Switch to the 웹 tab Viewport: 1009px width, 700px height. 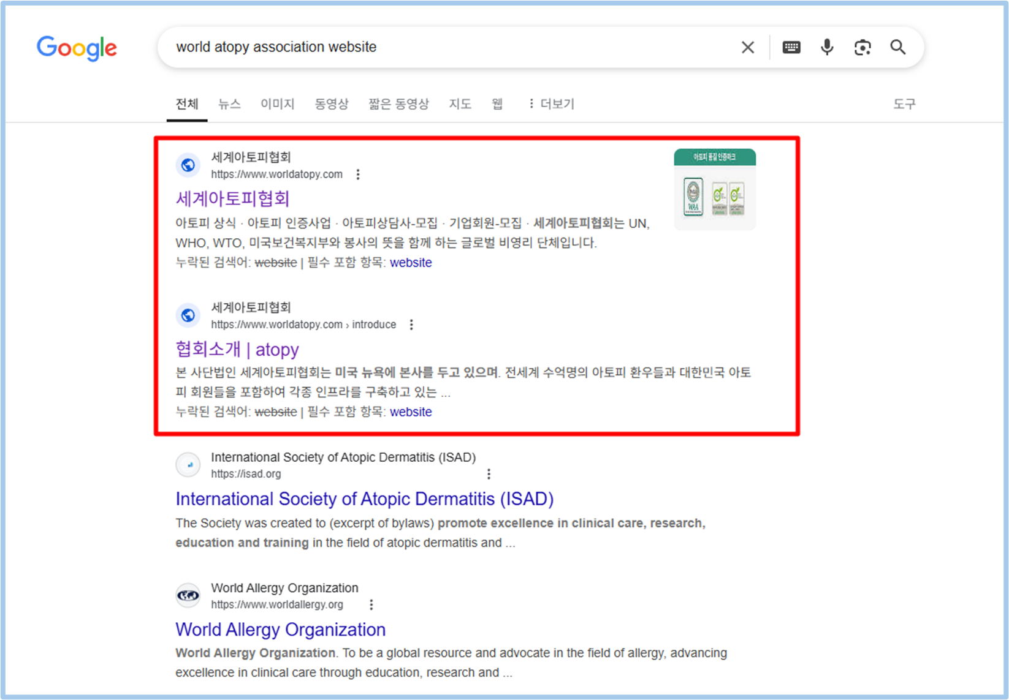[x=497, y=104]
